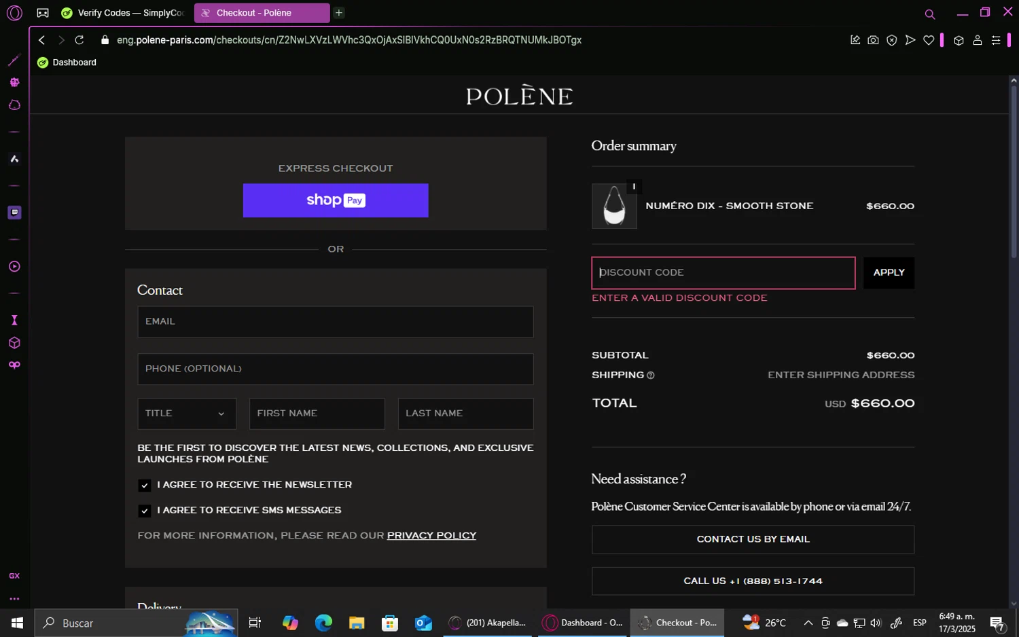Screen dimensions: 1019x637
Task: Open the Twitch sidebar panel
Action: pyautogui.click(x=14, y=213)
